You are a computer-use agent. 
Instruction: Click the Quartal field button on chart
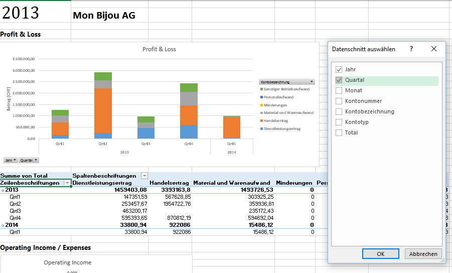(29, 160)
